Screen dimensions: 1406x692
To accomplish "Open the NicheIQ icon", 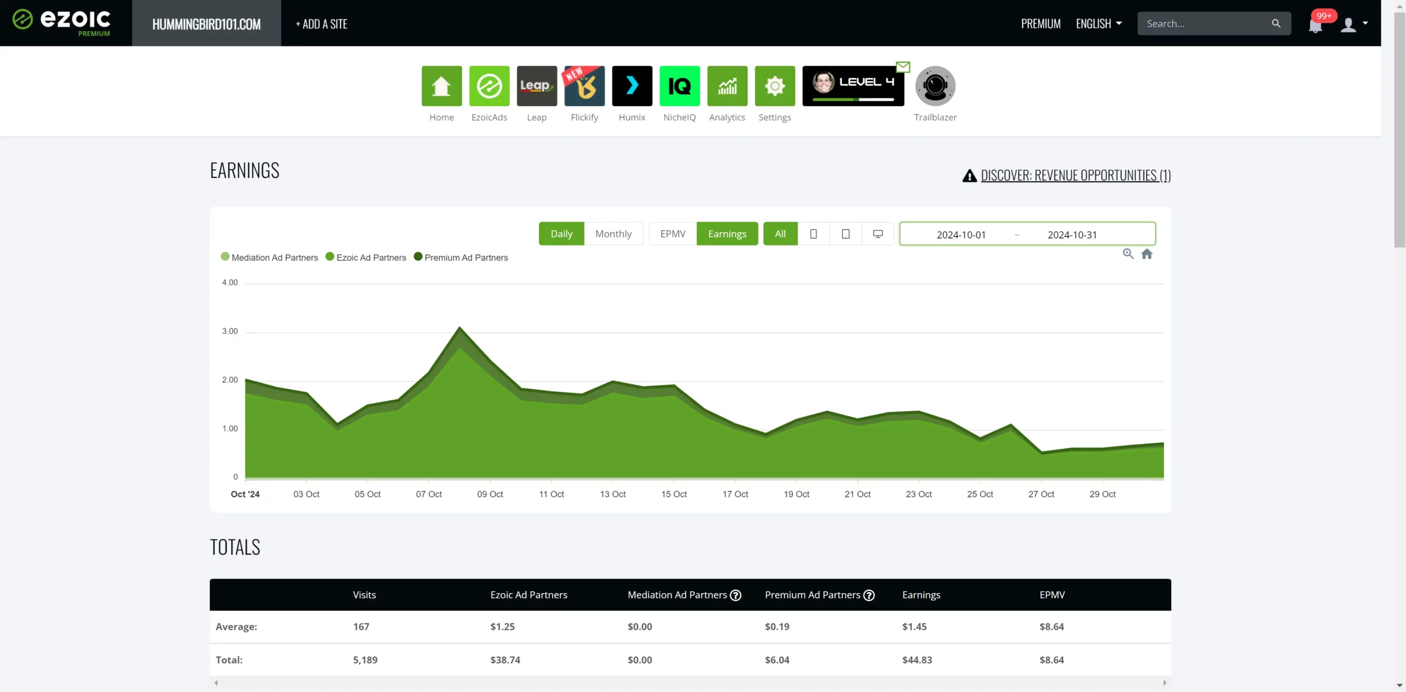I will click(679, 86).
